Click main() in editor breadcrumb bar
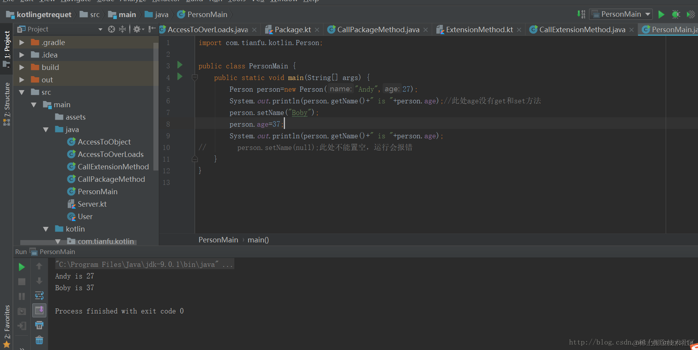The width and height of the screenshot is (698, 350). click(x=258, y=240)
